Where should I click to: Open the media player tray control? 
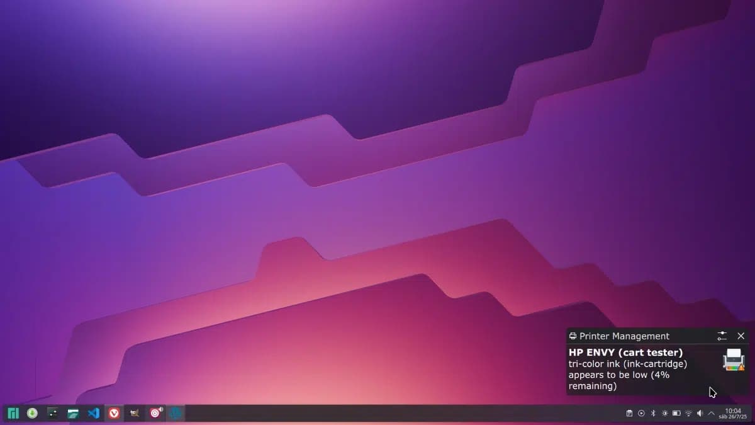pyautogui.click(x=641, y=414)
